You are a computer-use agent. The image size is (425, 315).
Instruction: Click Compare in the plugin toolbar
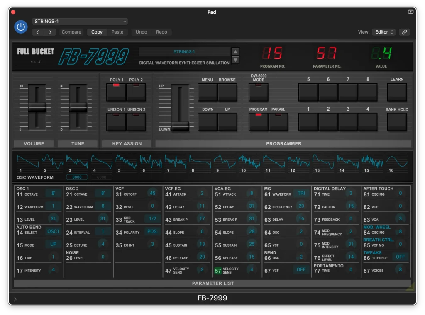click(71, 32)
